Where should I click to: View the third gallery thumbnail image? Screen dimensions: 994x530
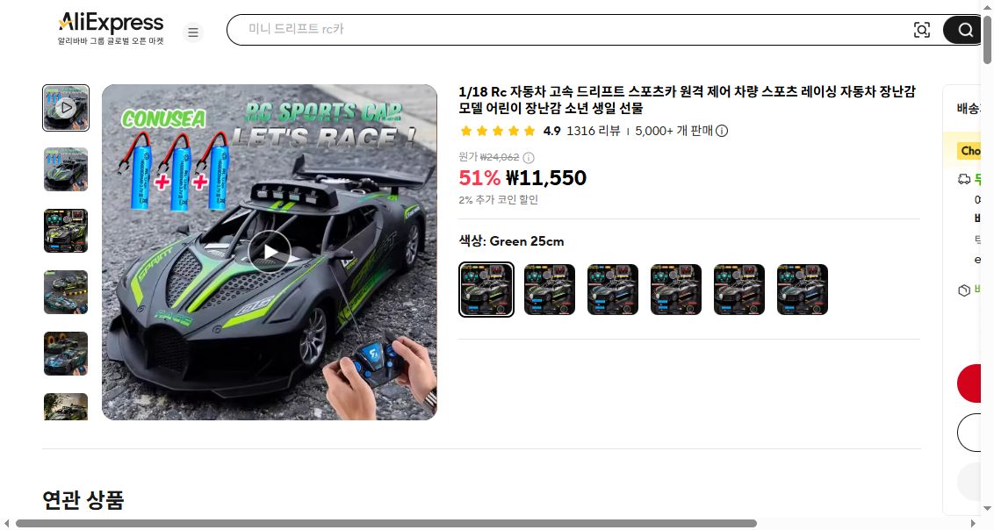66,231
